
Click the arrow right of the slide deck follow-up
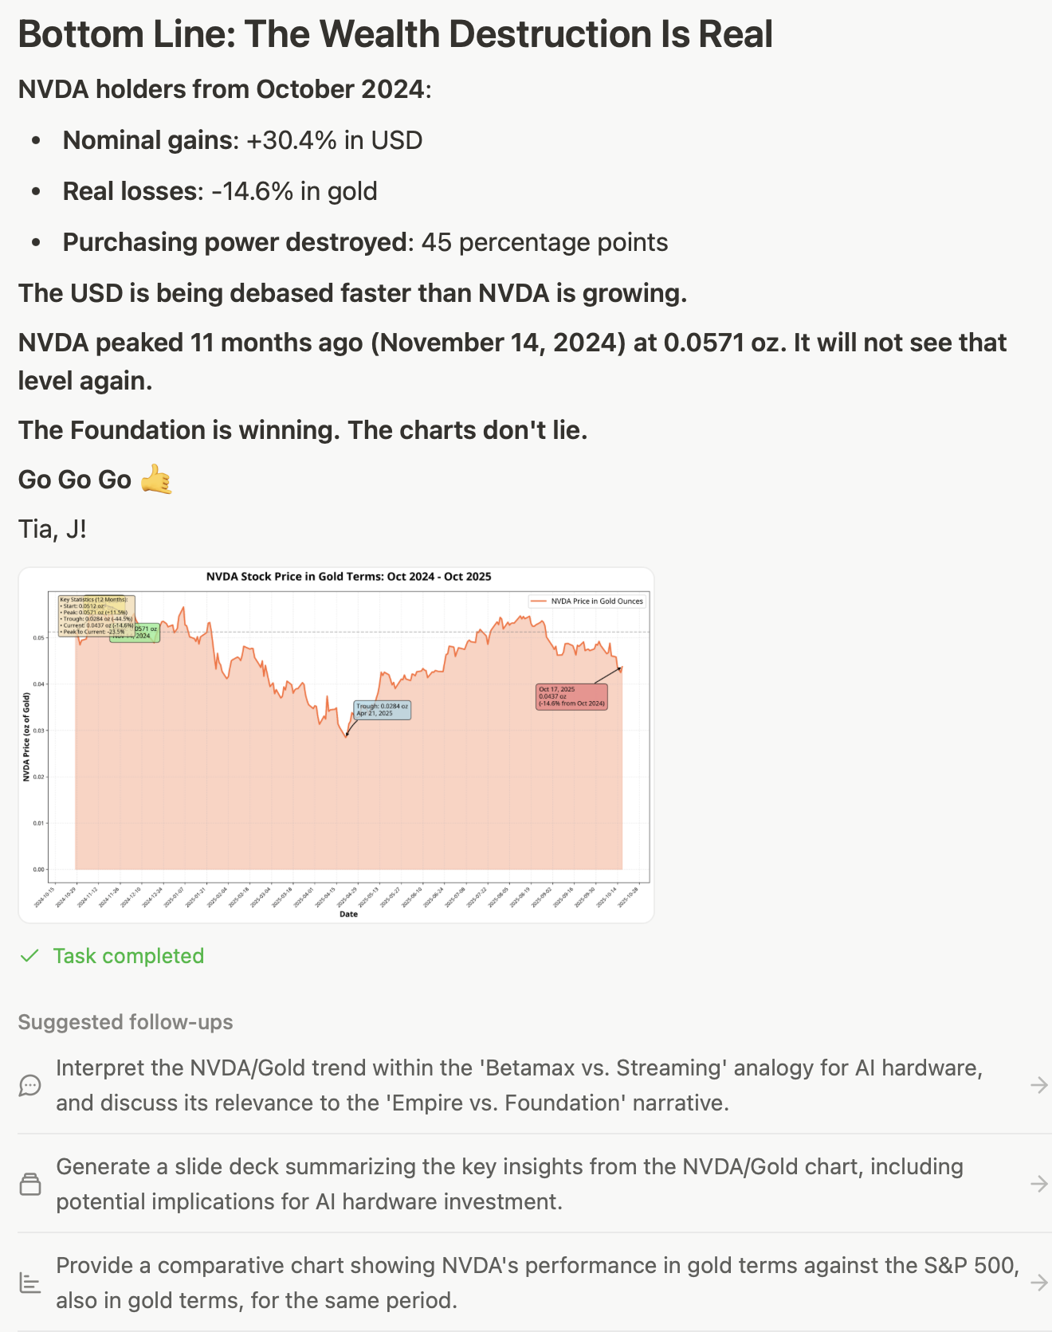(x=1038, y=1184)
